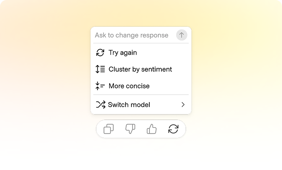Click the gray circular send button

181,35
